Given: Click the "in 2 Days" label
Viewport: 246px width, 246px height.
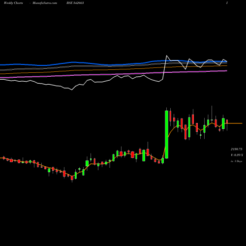Looking at the screenshot, I should [x=236, y=161].
